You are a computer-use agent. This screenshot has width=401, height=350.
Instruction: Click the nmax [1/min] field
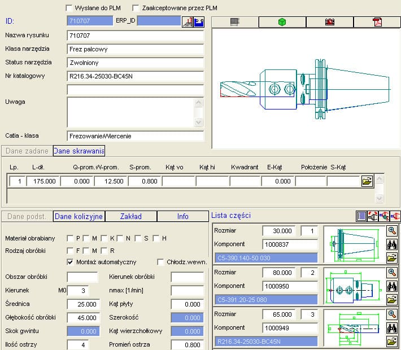188,290
